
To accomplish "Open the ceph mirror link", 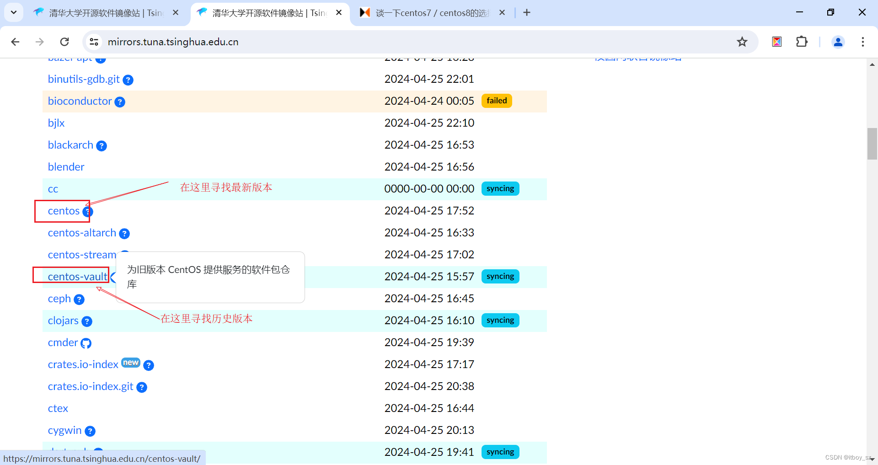I will click(x=59, y=299).
